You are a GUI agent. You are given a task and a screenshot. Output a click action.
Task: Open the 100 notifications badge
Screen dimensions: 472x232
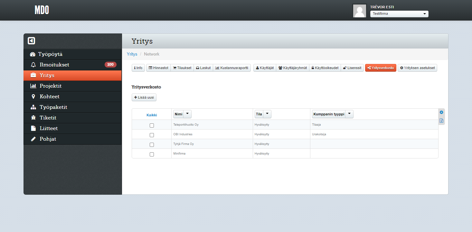[110, 65]
